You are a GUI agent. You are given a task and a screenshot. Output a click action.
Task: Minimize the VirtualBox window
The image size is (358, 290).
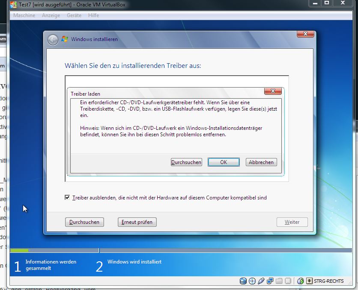coord(315,3)
